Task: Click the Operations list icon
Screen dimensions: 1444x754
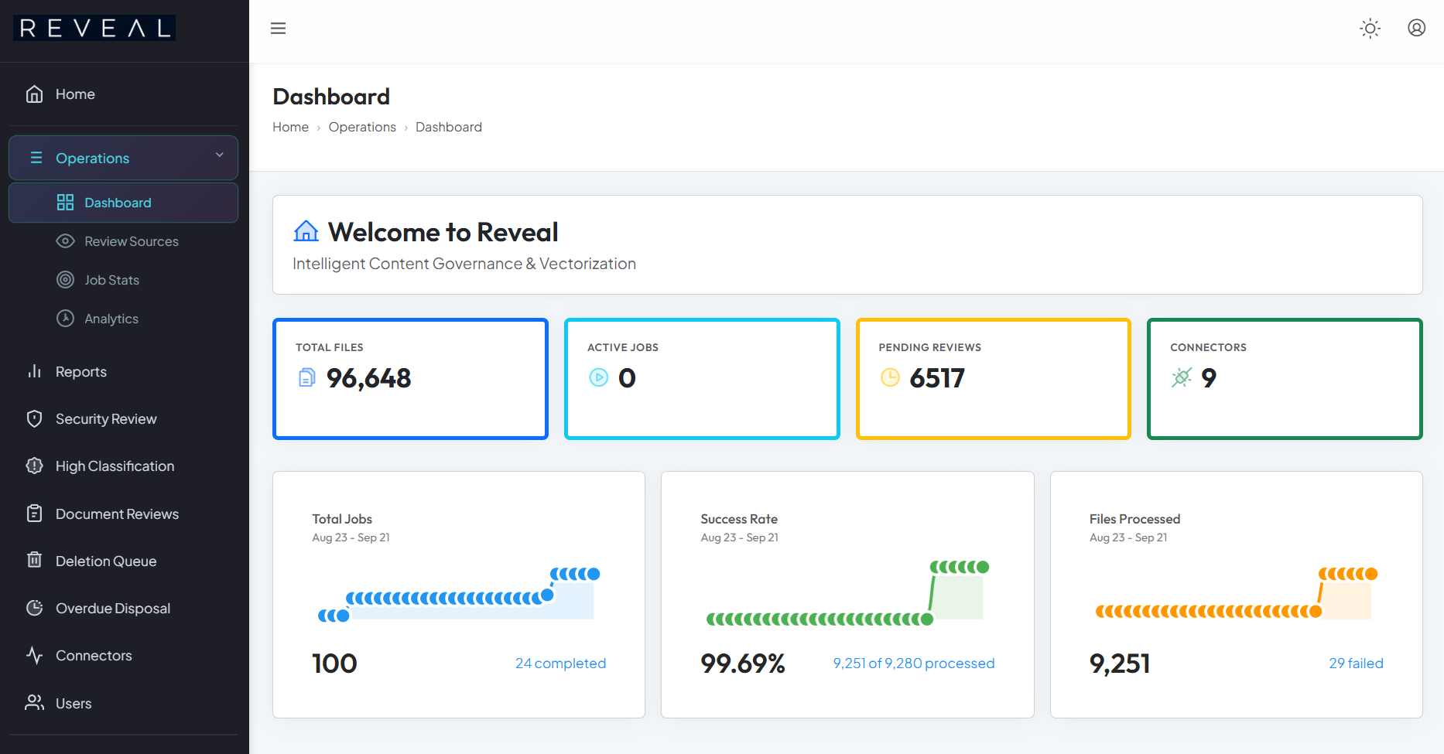Action: coord(36,158)
